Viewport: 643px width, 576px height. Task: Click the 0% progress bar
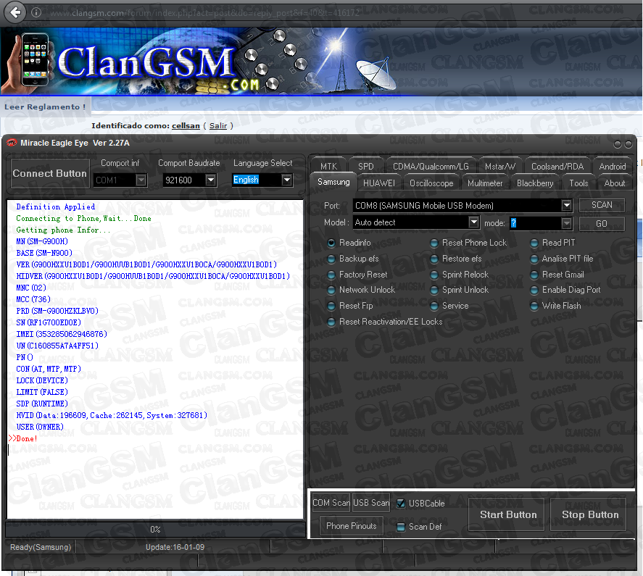click(154, 530)
